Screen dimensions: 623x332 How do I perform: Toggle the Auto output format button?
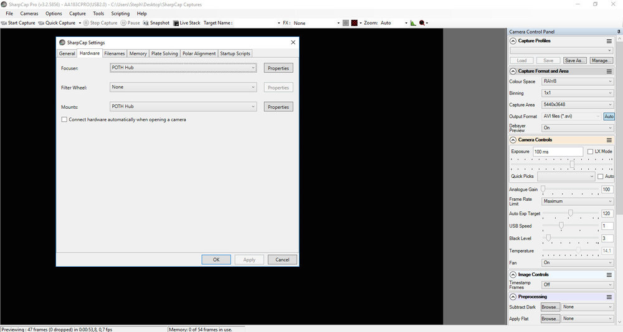609,116
